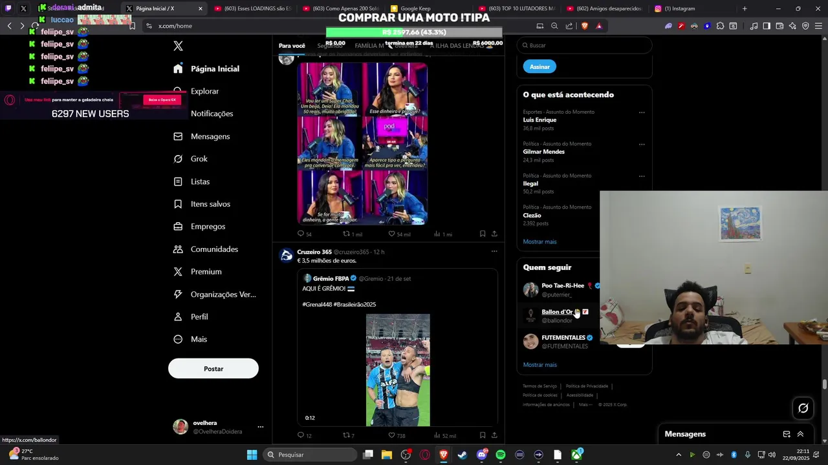Viewport: 828px width, 465px height.
Task: Open the Ilegal trending topic
Action: coord(530,183)
